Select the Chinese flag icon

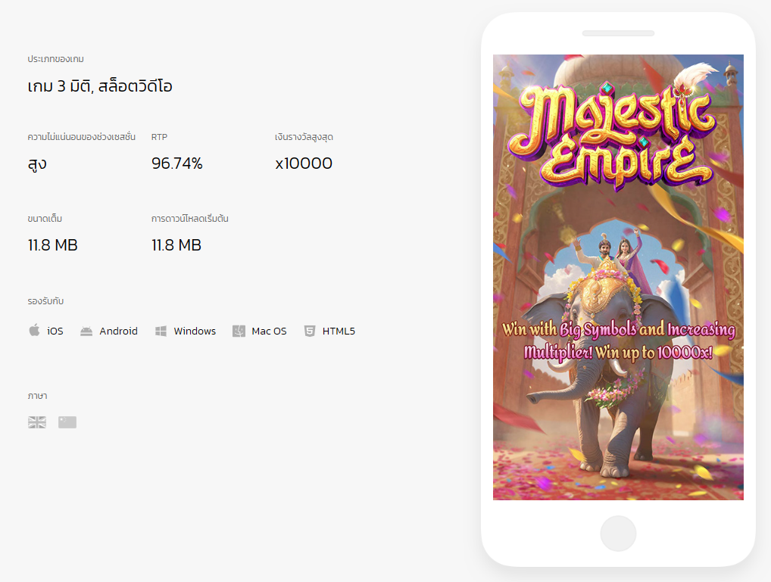67,422
